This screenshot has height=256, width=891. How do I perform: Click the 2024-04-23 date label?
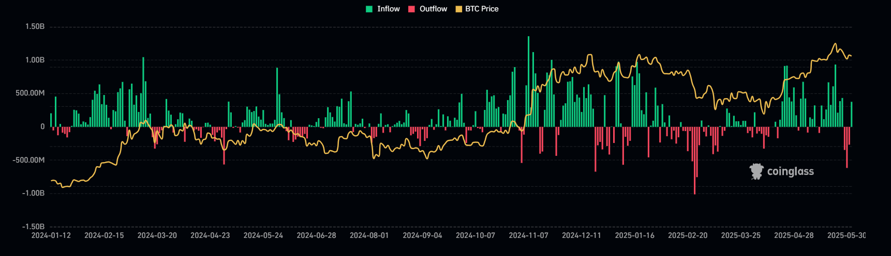210,235
